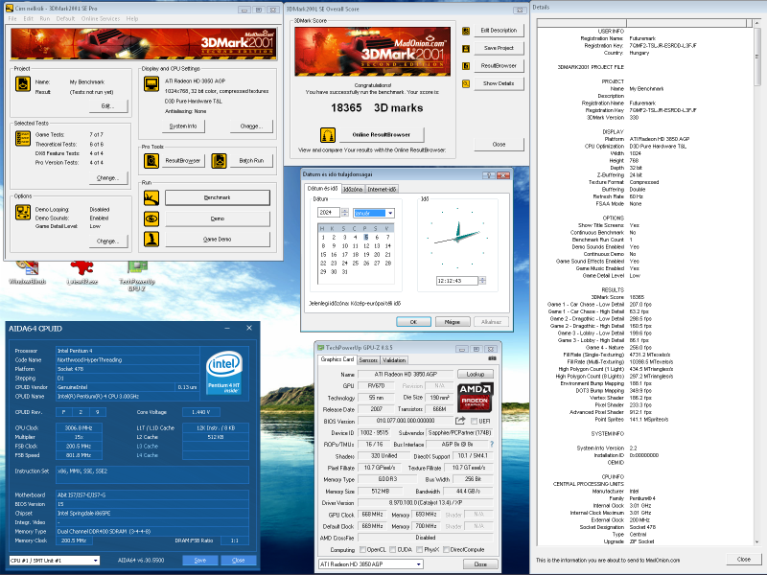The width and height of the screenshot is (767, 575).
Task: Click the Show Details icon
Action: tap(466, 83)
